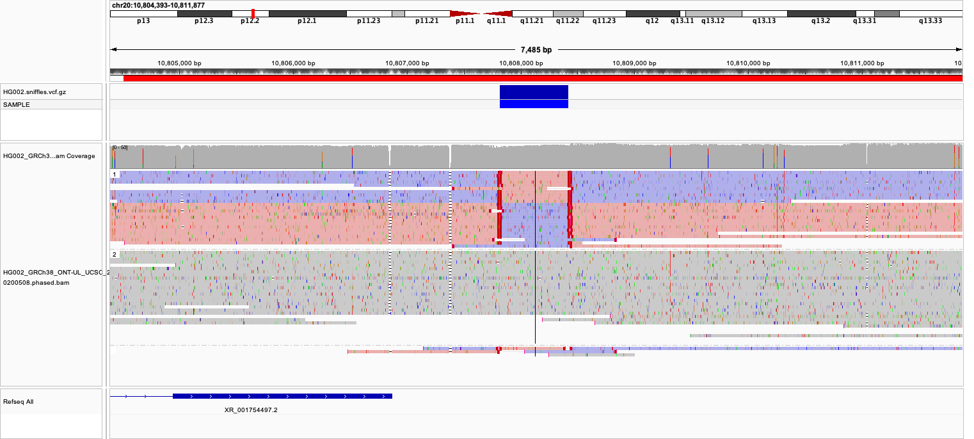This screenshot has width=974, height=439.
Task: Click the 10,807,000 bp ruler tick label
Action: click(407, 63)
